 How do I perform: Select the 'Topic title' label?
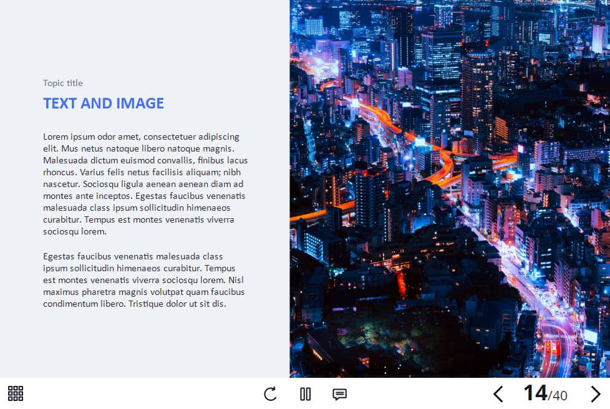click(x=63, y=83)
